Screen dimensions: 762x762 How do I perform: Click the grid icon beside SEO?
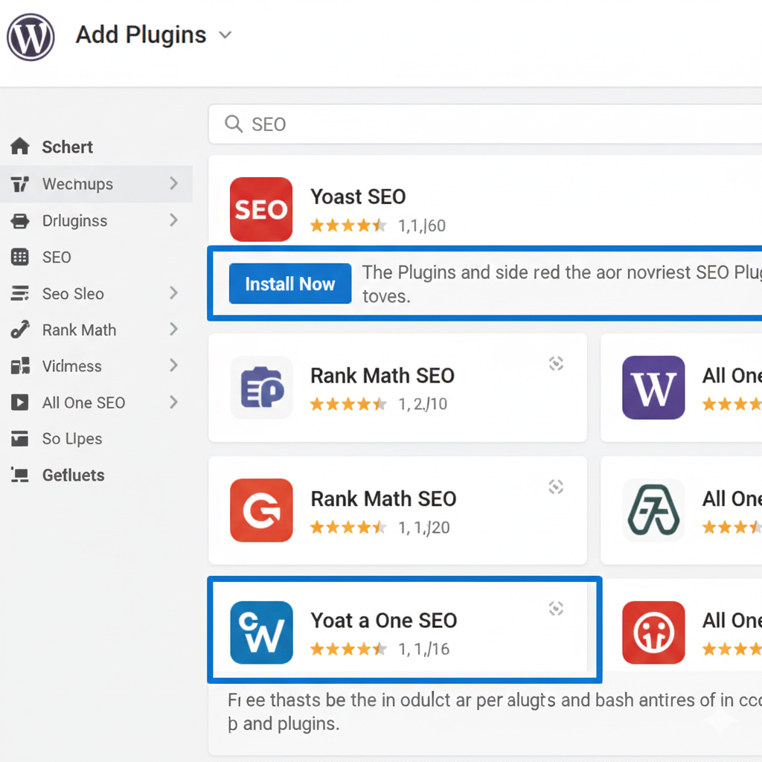click(20, 257)
